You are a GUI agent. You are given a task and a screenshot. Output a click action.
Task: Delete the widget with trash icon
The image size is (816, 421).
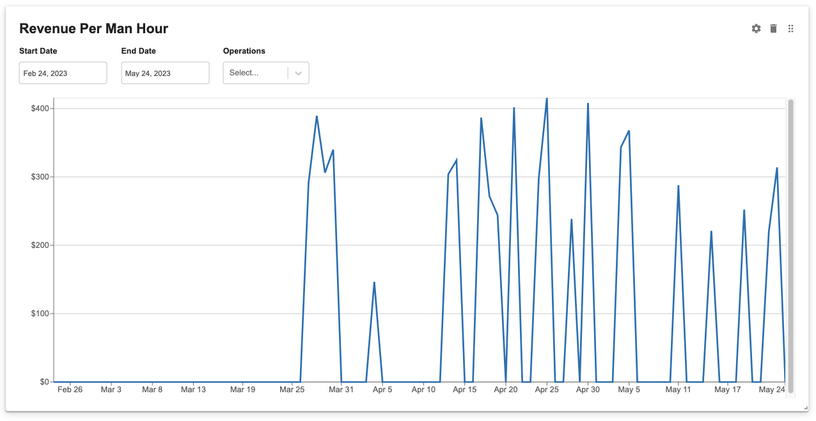[774, 29]
